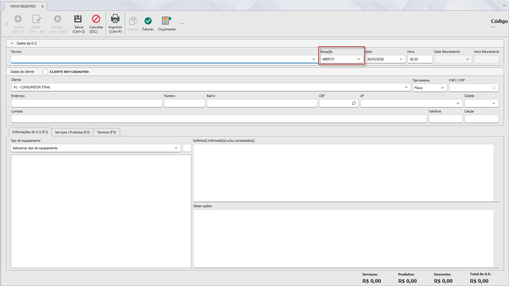Image resolution: width=509 pixels, height=286 pixels.
Task: Open the Tipo de equipamento dropdown
Action: pyautogui.click(x=176, y=148)
